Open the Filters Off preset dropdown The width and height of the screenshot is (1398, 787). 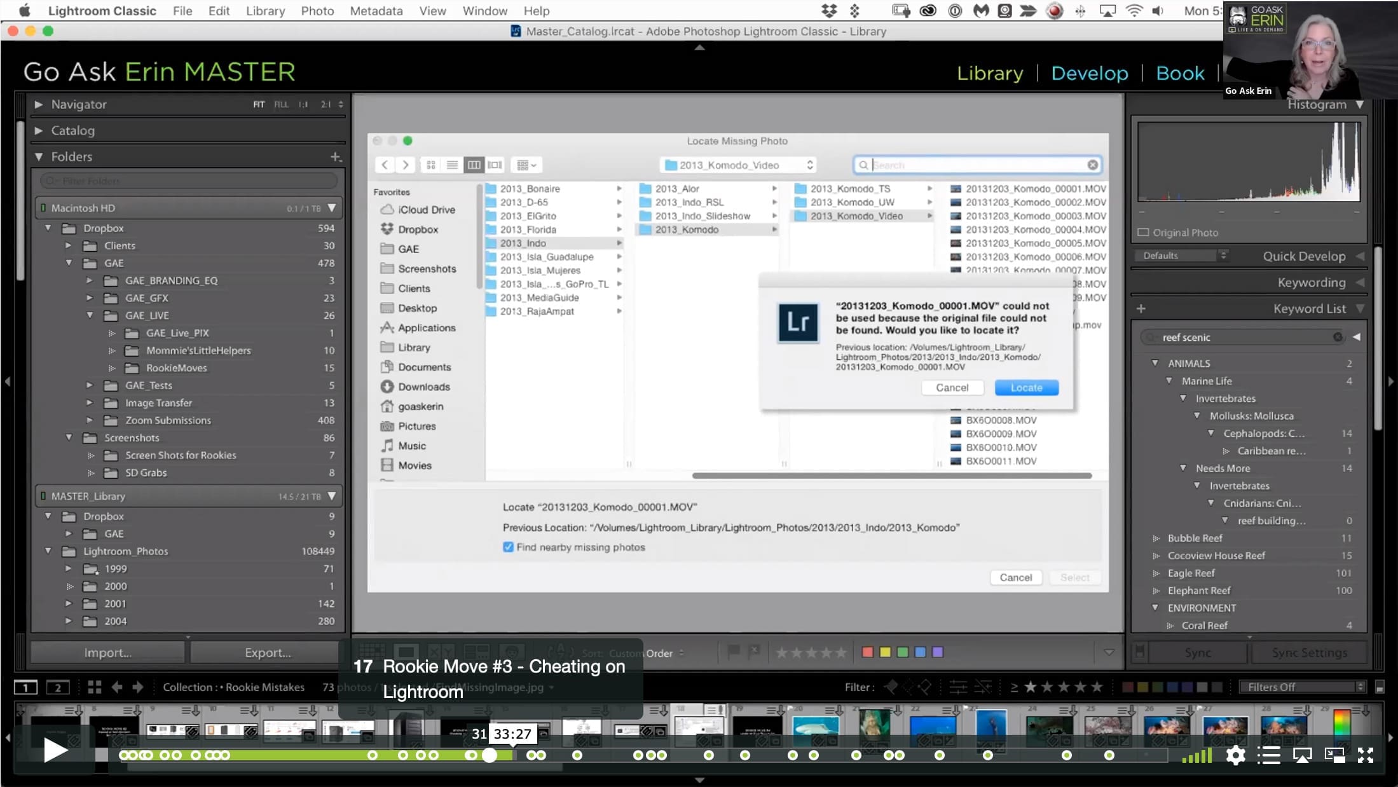[x=1303, y=687]
